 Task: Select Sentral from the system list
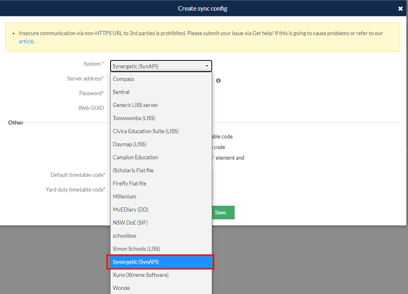(161, 92)
